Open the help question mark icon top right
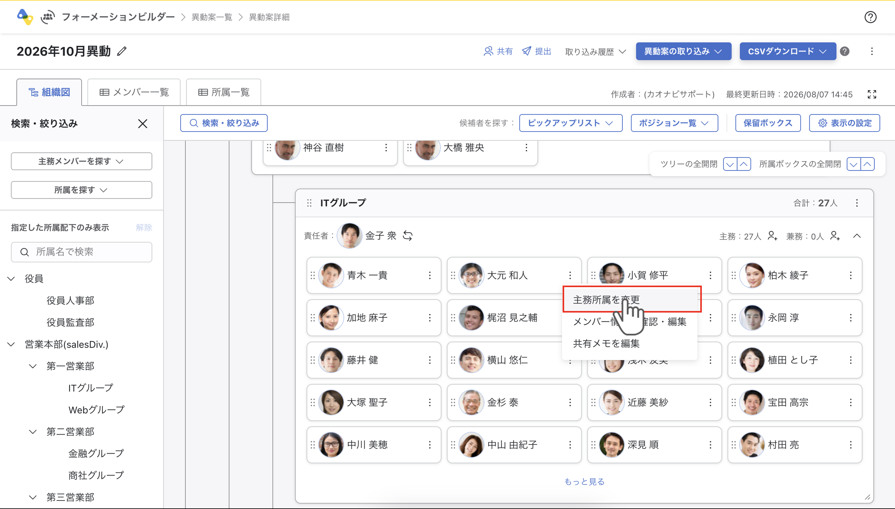The width and height of the screenshot is (895, 509). click(x=870, y=17)
